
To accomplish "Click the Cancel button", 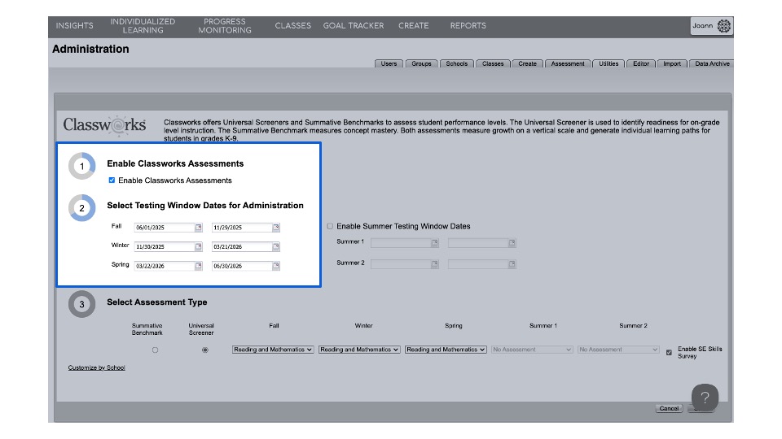I will 669,409.
